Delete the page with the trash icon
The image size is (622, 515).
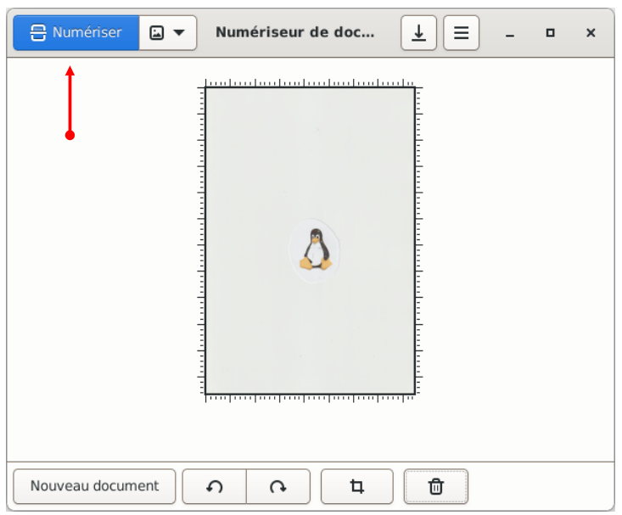(436, 486)
